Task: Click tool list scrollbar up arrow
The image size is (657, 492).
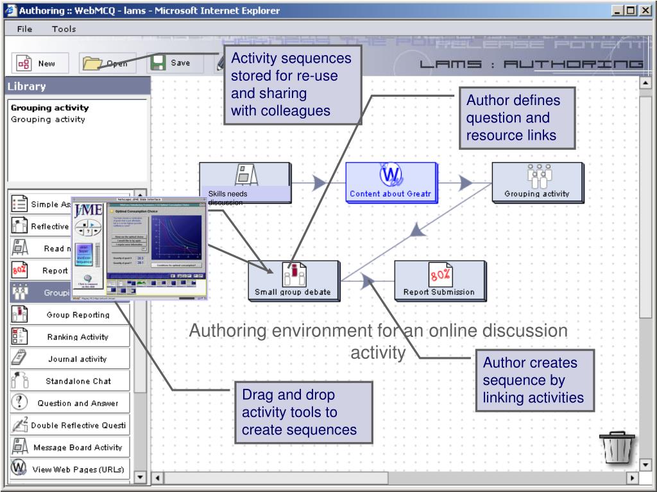Action: tap(140, 193)
